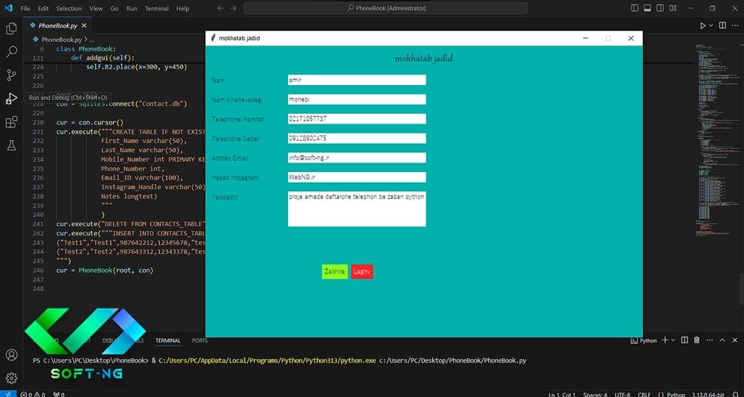Run the Python file with the play icon

pyautogui.click(x=703, y=25)
